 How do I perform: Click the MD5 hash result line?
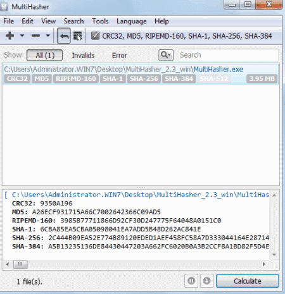click(86, 212)
